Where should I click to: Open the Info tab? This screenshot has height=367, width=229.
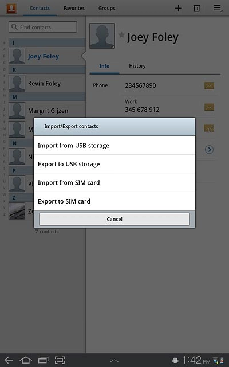104,67
